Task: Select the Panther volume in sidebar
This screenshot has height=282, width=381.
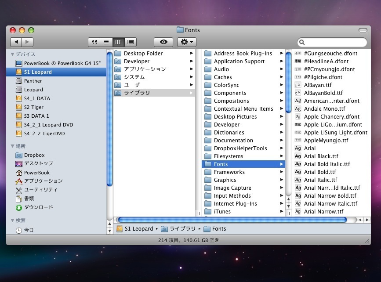Action: pos(33,81)
